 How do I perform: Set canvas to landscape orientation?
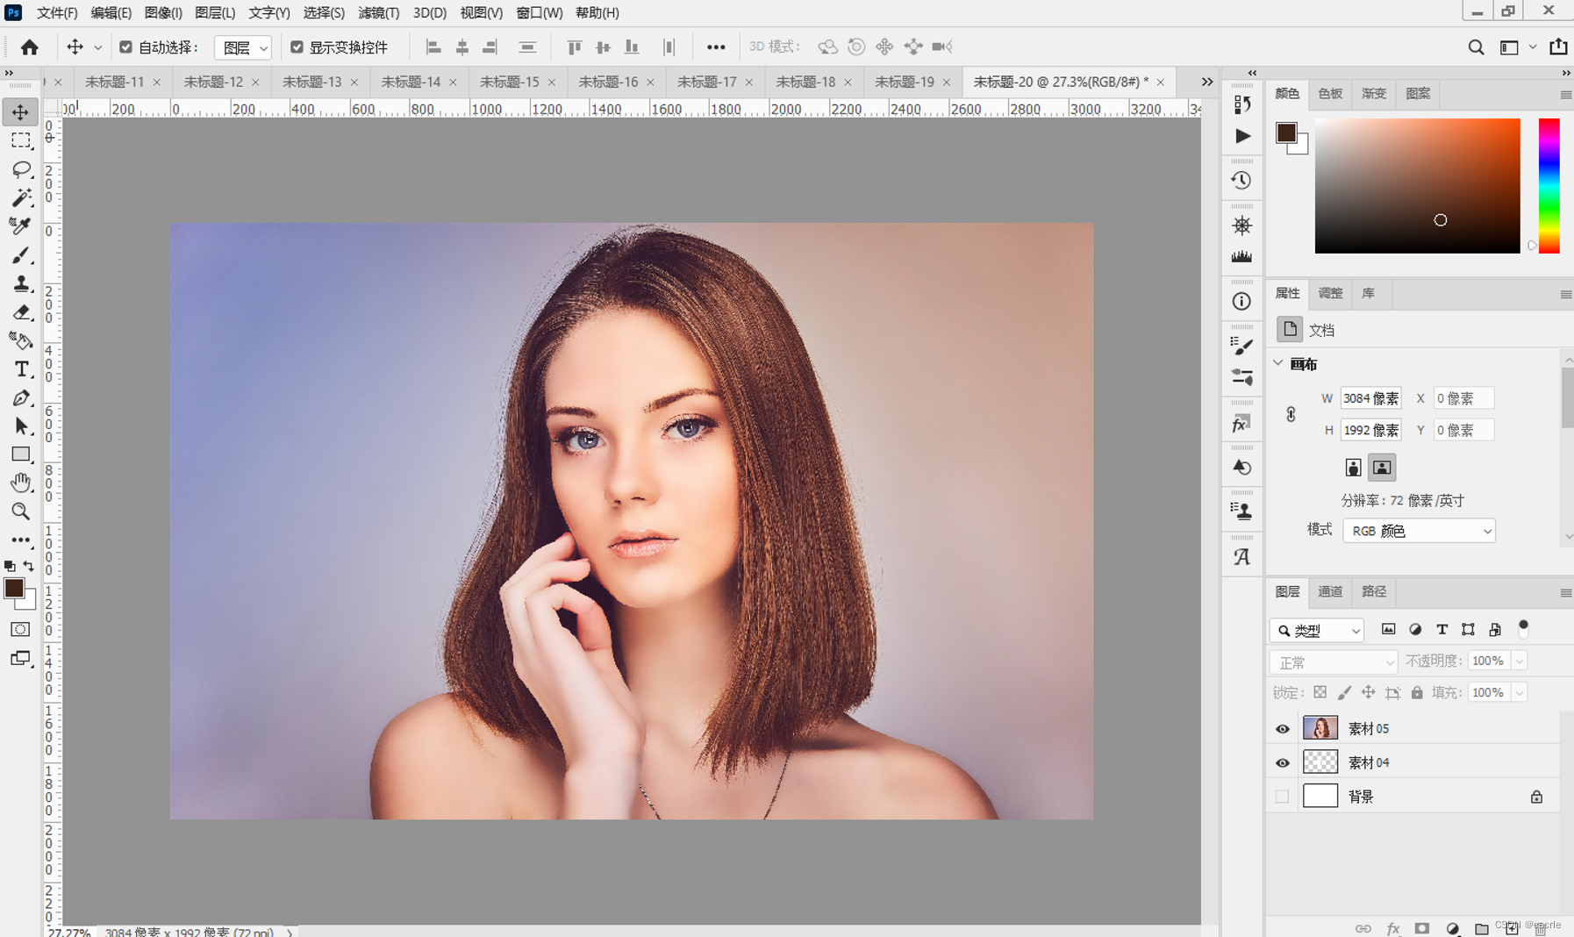(x=1382, y=468)
